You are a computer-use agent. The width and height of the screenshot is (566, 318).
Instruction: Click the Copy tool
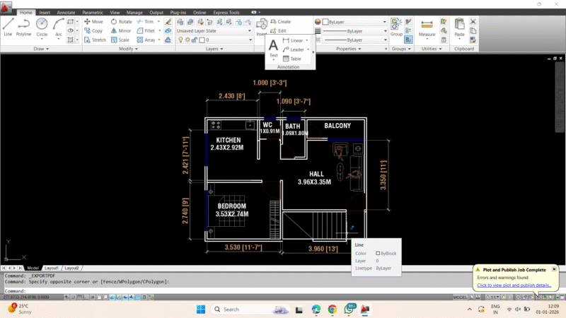coord(93,30)
